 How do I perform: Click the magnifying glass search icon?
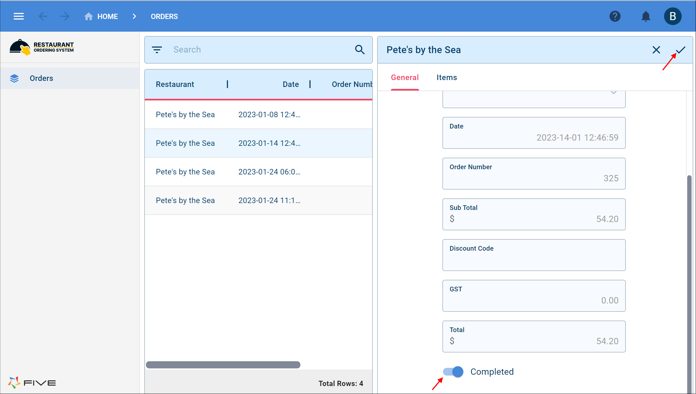coord(360,50)
